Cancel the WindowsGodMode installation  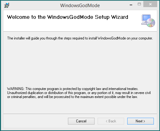pos(81,121)
